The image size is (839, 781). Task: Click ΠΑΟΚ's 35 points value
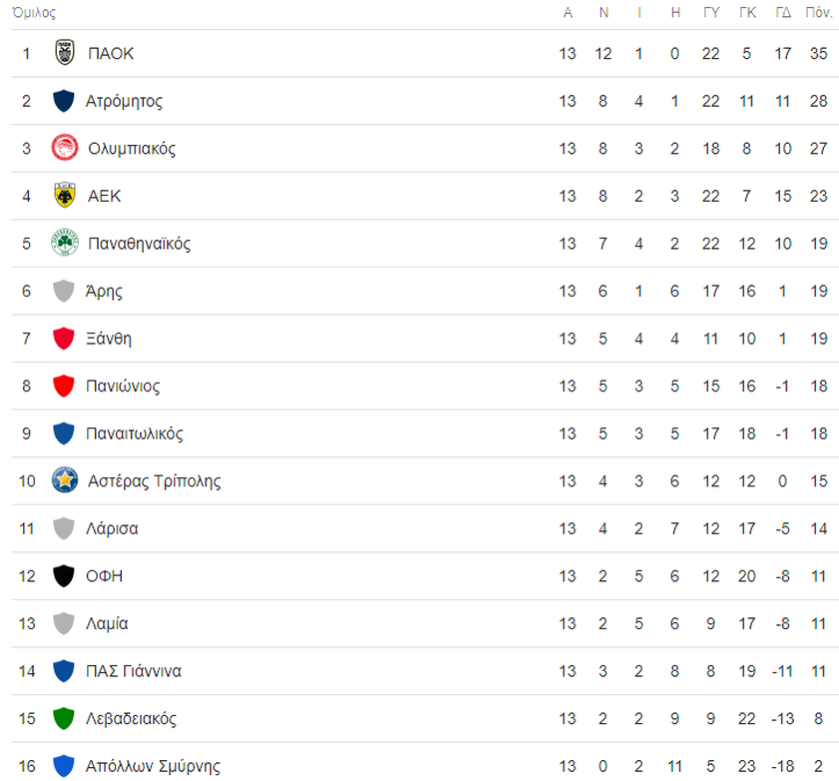point(818,53)
